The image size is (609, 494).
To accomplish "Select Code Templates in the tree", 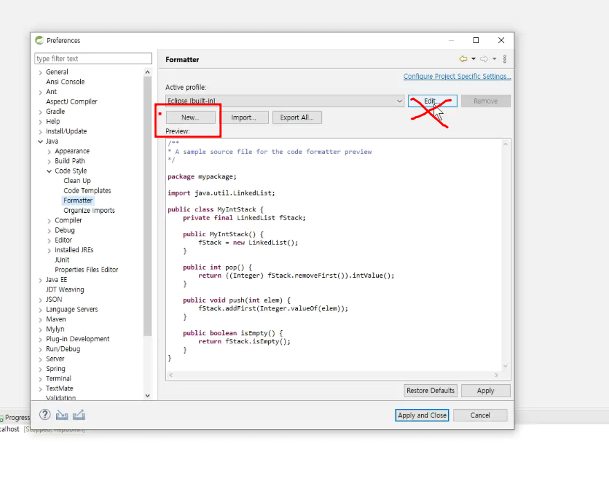I will click(x=87, y=191).
